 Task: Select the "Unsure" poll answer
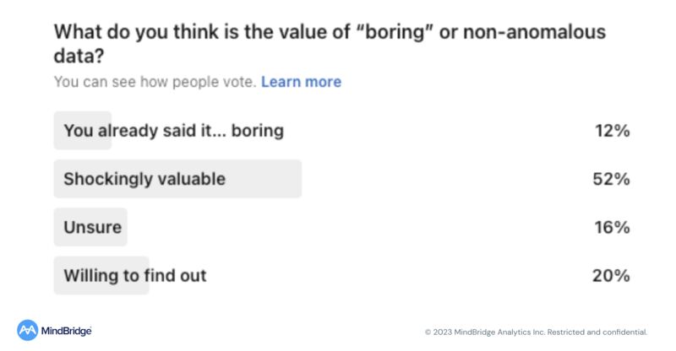[x=93, y=227]
